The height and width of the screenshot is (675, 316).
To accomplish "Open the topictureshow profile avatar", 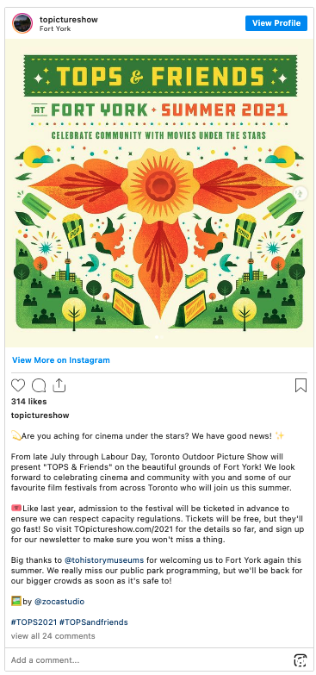I will (22, 23).
